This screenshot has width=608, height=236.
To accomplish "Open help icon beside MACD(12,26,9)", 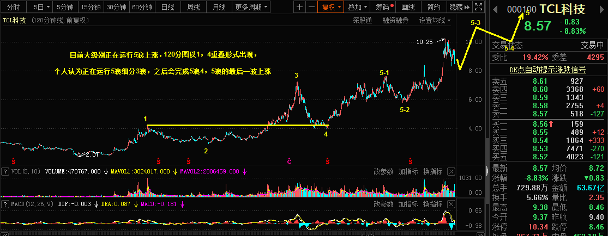I will (5, 204).
